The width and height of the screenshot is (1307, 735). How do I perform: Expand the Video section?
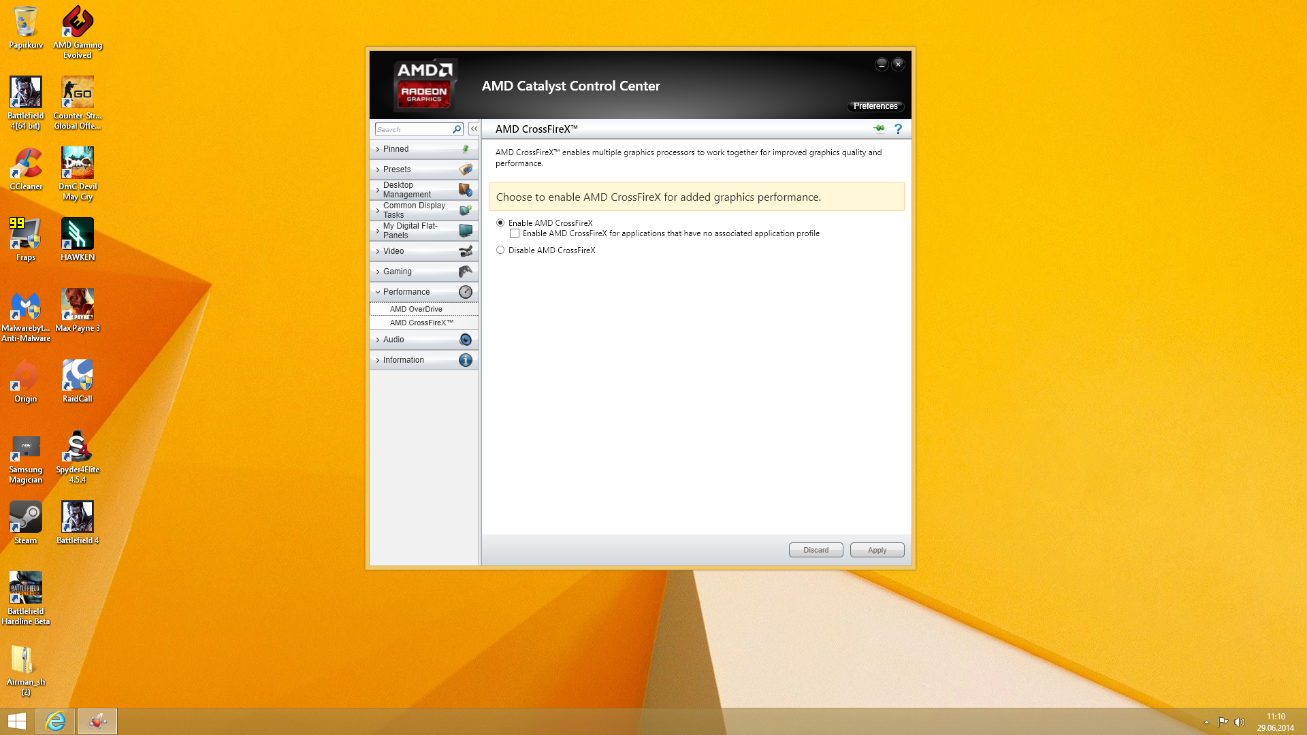(x=424, y=251)
